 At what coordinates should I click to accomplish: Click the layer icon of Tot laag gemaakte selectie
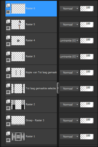(8, 85)
